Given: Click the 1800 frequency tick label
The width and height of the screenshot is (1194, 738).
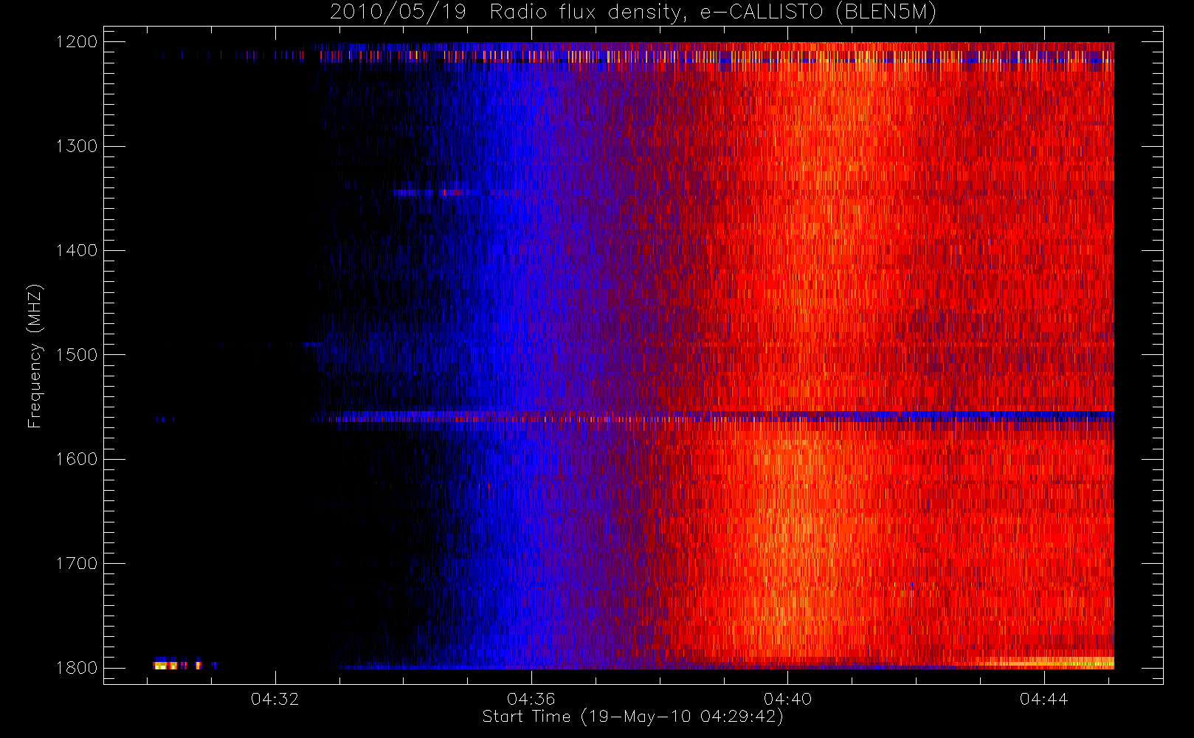Looking at the screenshot, I should pyautogui.click(x=77, y=668).
